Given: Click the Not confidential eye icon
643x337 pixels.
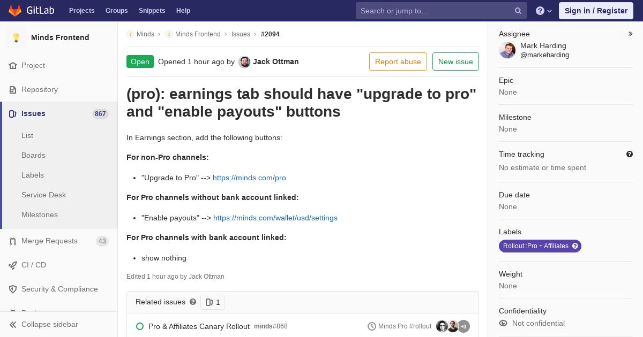Looking at the screenshot, I should [x=503, y=323].
